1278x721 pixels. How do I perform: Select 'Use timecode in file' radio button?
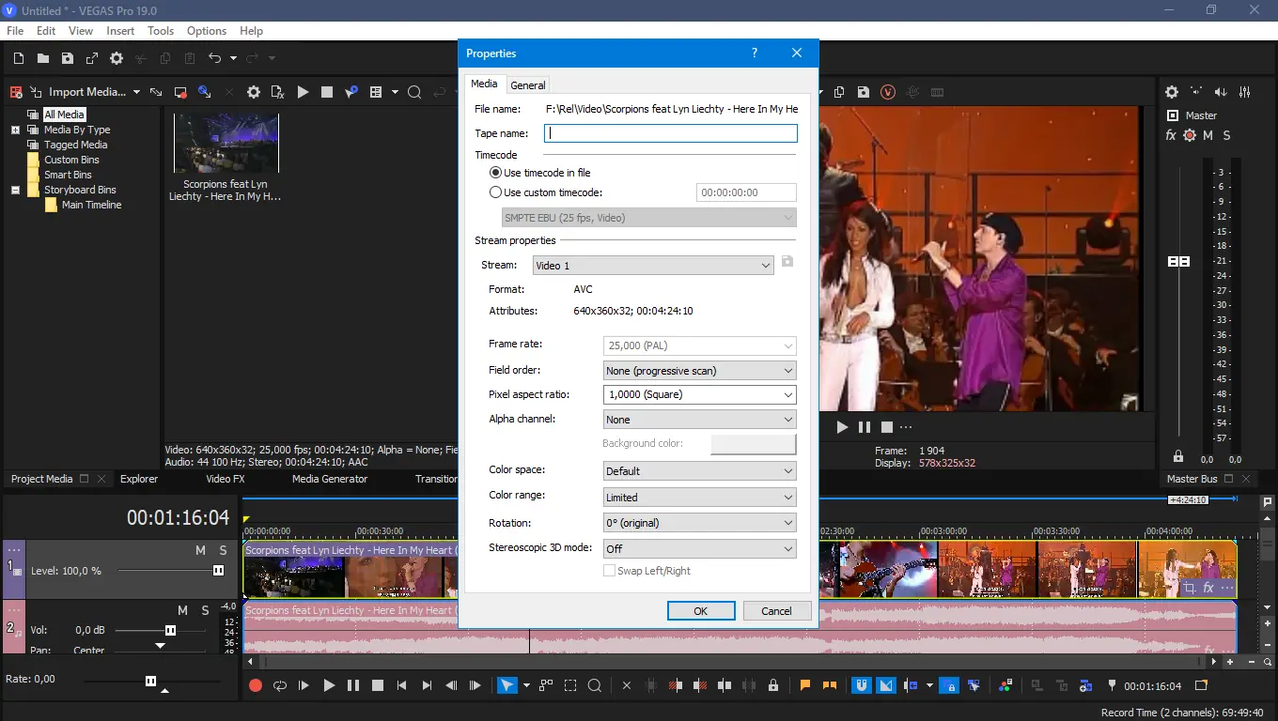pos(496,173)
